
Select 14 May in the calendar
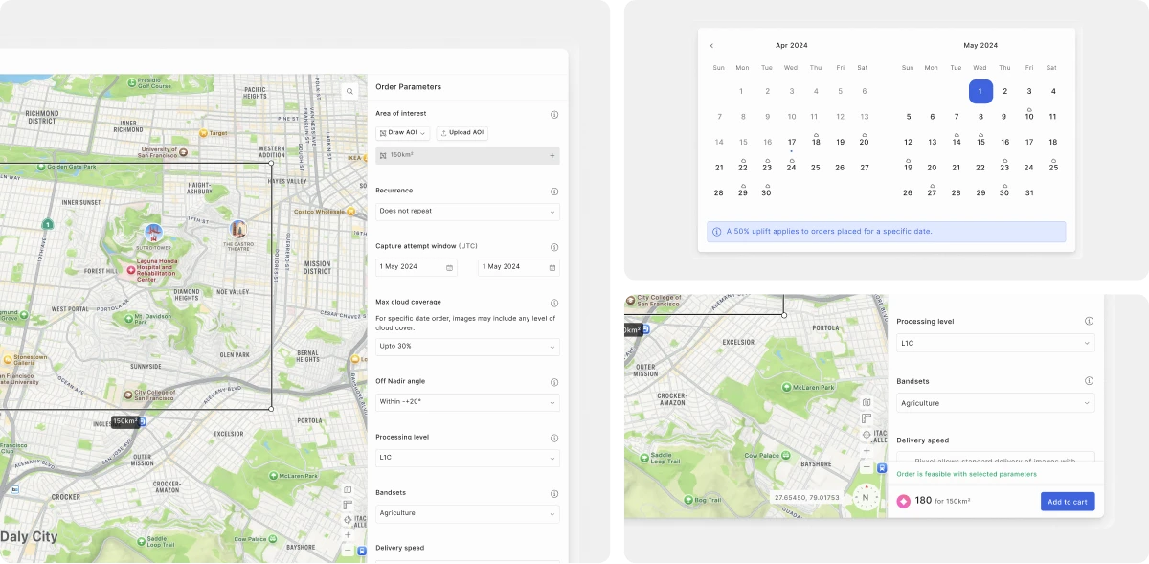(x=957, y=142)
